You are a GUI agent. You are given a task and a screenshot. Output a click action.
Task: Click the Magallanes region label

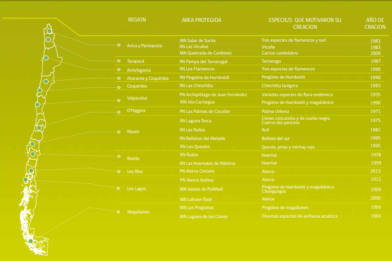tap(138, 212)
